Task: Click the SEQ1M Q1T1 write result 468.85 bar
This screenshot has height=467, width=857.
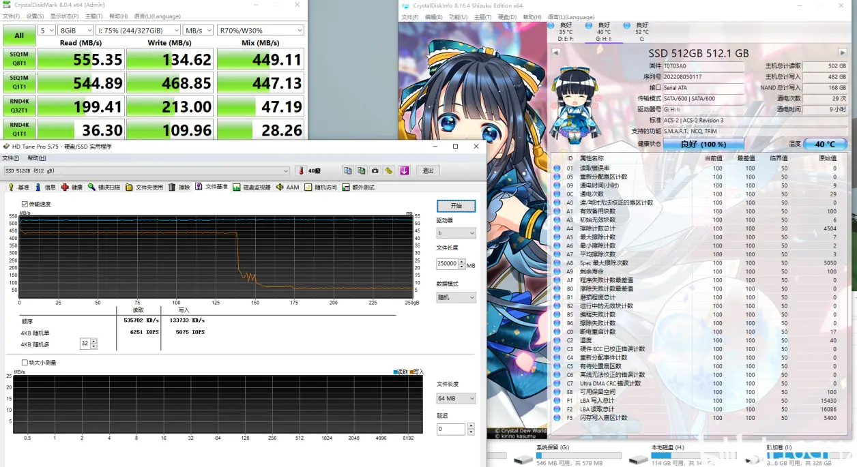Action: [x=170, y=82]
